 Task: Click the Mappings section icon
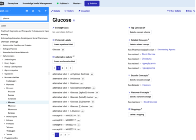[x=129, y=109]
